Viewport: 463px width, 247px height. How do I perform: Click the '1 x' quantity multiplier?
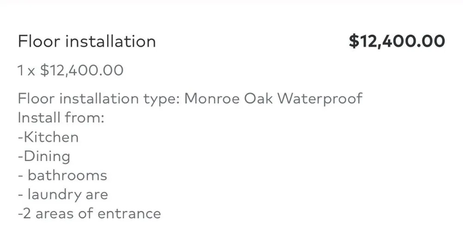(x=26, y=70)
